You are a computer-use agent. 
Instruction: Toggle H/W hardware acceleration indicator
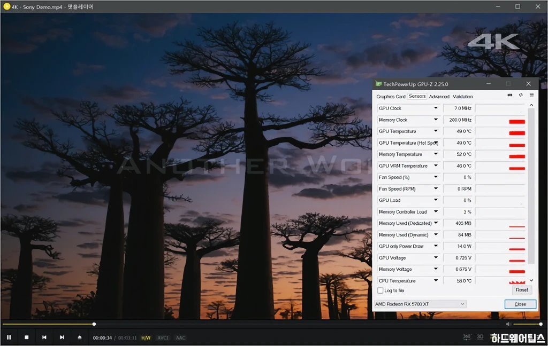click(x=146, y=337)
